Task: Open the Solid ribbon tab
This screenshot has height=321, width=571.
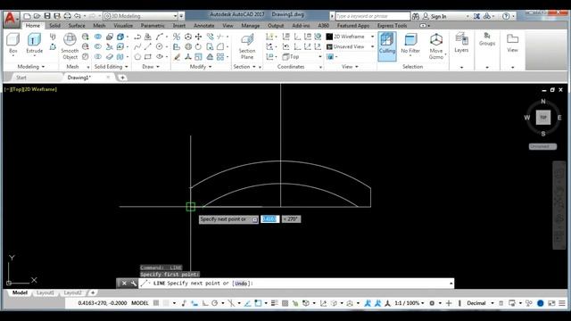Action: tap(54, 26)
